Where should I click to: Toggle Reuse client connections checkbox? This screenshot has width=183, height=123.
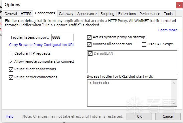[x=11, y=69]
